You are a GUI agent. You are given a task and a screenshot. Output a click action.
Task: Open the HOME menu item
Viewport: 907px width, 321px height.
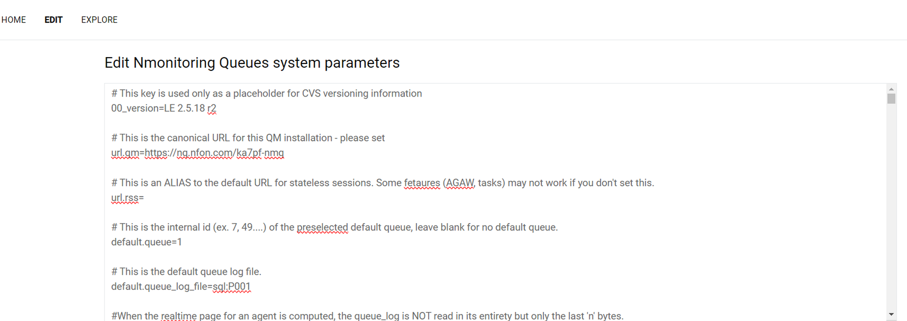point(14,20)
